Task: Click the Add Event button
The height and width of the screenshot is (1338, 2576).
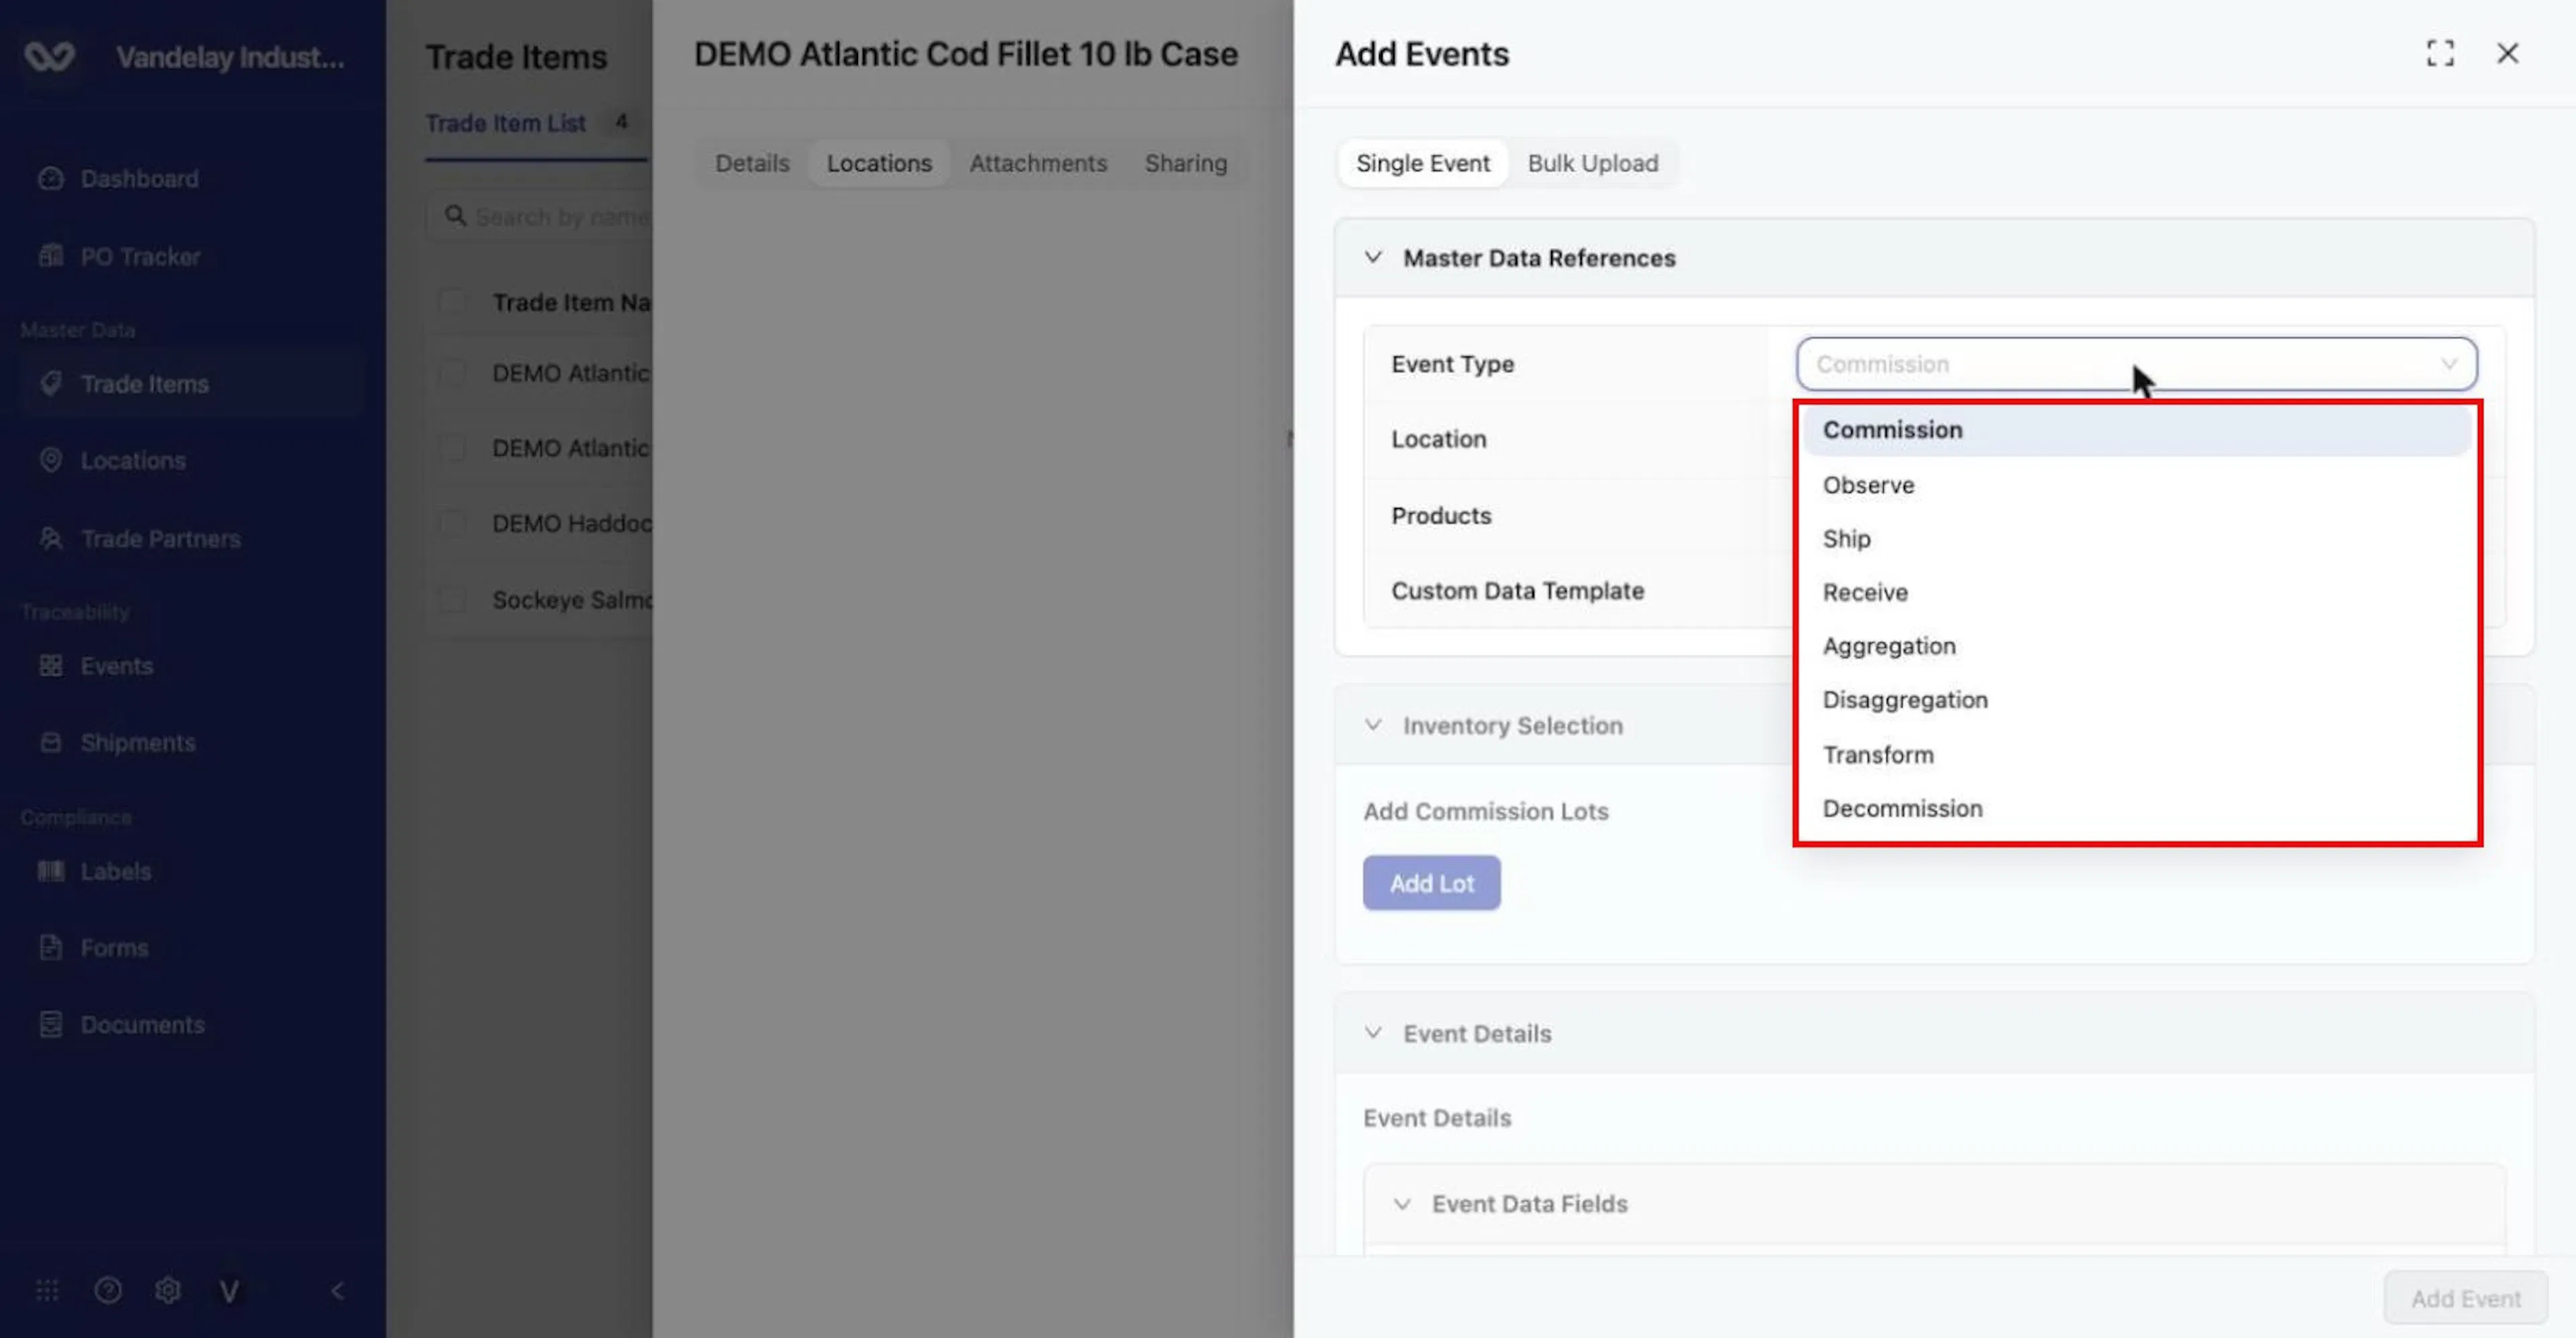Action: click(x=2465, y=1299)
